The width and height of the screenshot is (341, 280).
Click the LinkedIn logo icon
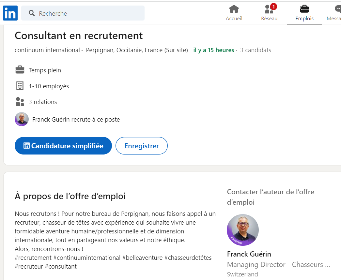10,13
